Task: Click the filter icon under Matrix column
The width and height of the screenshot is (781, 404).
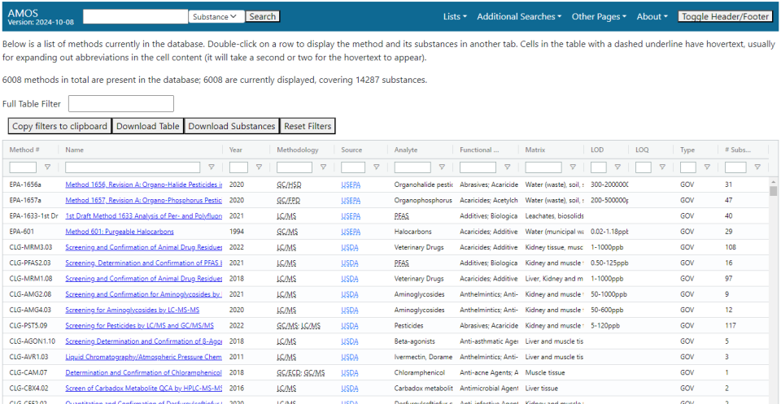Action: pos(573,167)
